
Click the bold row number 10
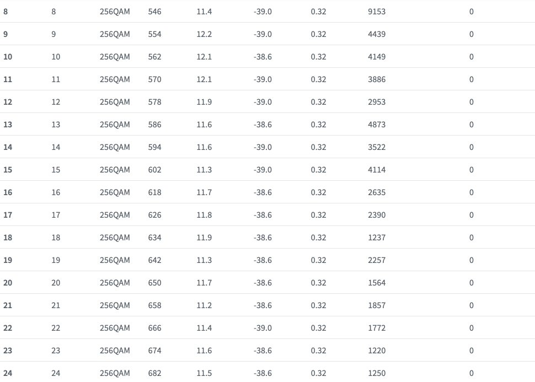coord(8,57)
